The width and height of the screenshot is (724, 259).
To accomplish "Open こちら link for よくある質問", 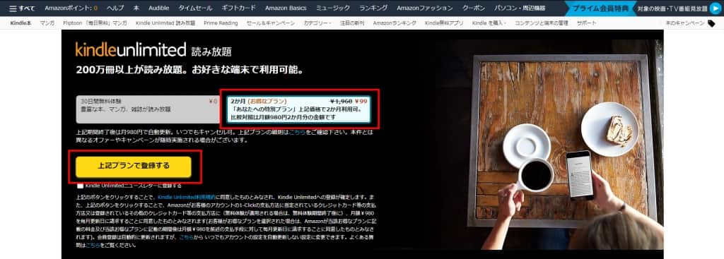I will (93, 246).
